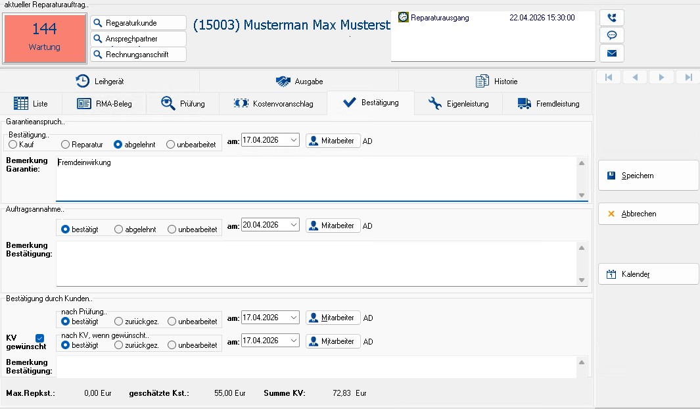The width and height of the screenshot is (700, 409).
Task: Select the Kauf warranty radio button
Action: pyautogui.click(x=13, y=144)
